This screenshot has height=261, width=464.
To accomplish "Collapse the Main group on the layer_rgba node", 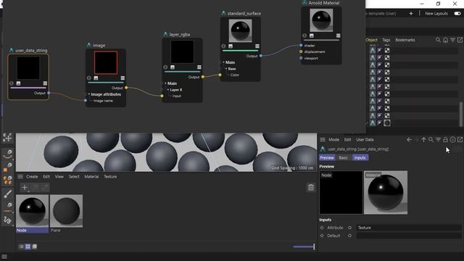I will 166,83.
